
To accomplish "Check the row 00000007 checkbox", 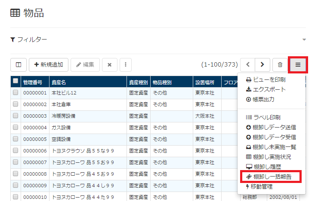I will tap(15, 162).
